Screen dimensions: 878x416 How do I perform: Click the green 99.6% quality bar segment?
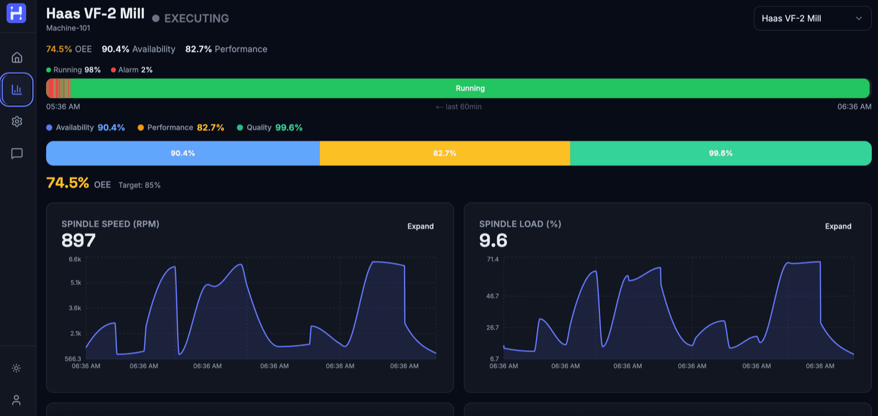click(x=721, y=153)
